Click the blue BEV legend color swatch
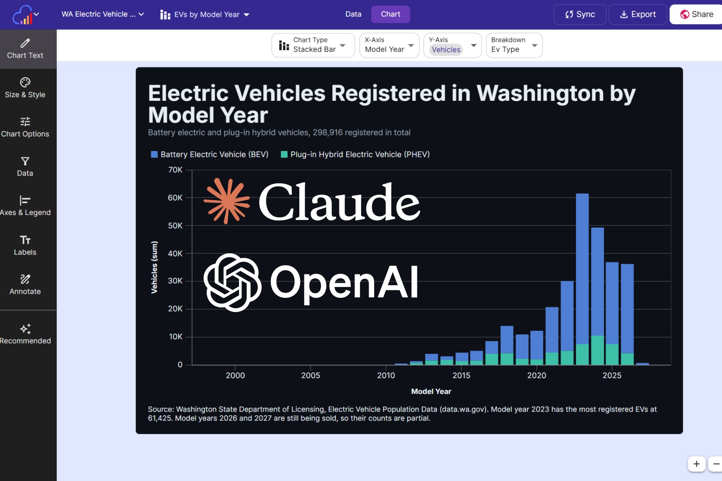This screenshot has height=481, width=722. coord(154,154)
